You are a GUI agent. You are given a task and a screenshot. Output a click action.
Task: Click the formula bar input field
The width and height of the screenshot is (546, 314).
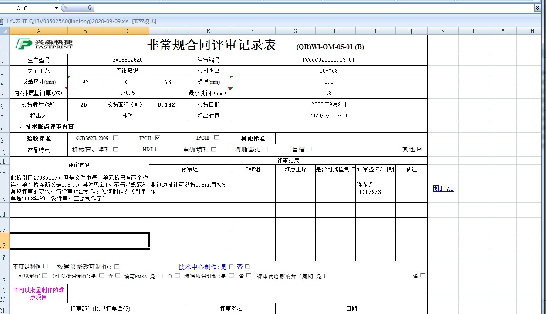(x=313, y=8)
